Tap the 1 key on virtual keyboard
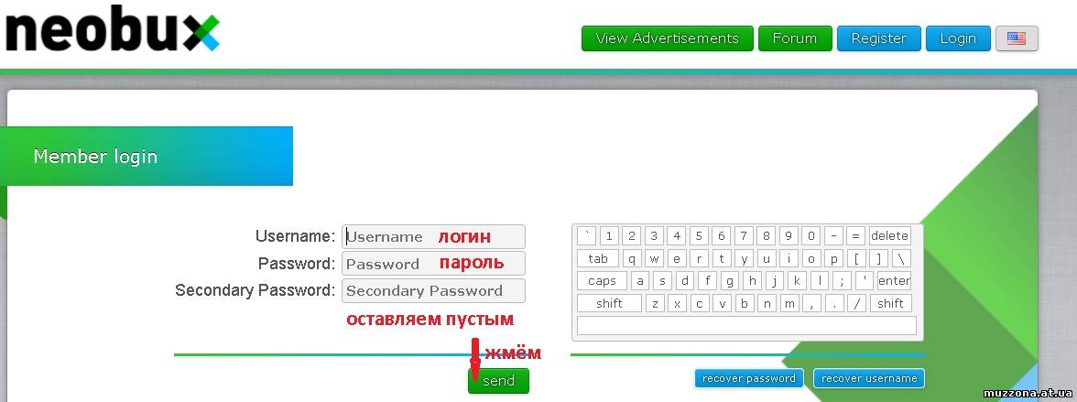 click(x=609, y=236)
